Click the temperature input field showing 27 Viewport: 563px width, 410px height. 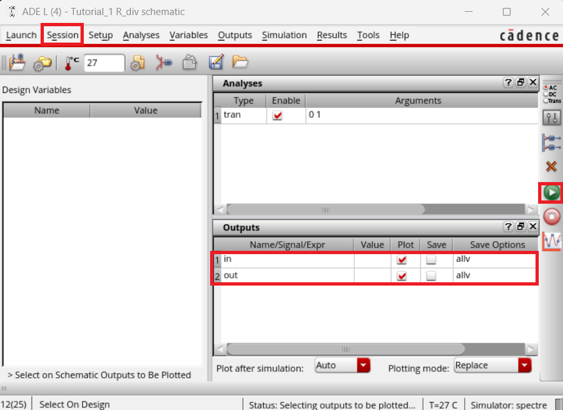pos(104,63)
